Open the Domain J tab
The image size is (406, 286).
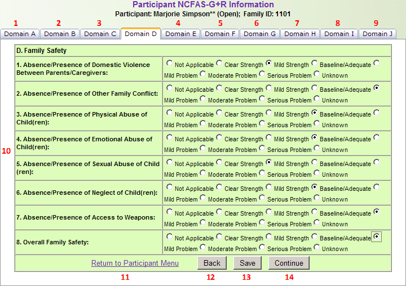tap(377, 34)
